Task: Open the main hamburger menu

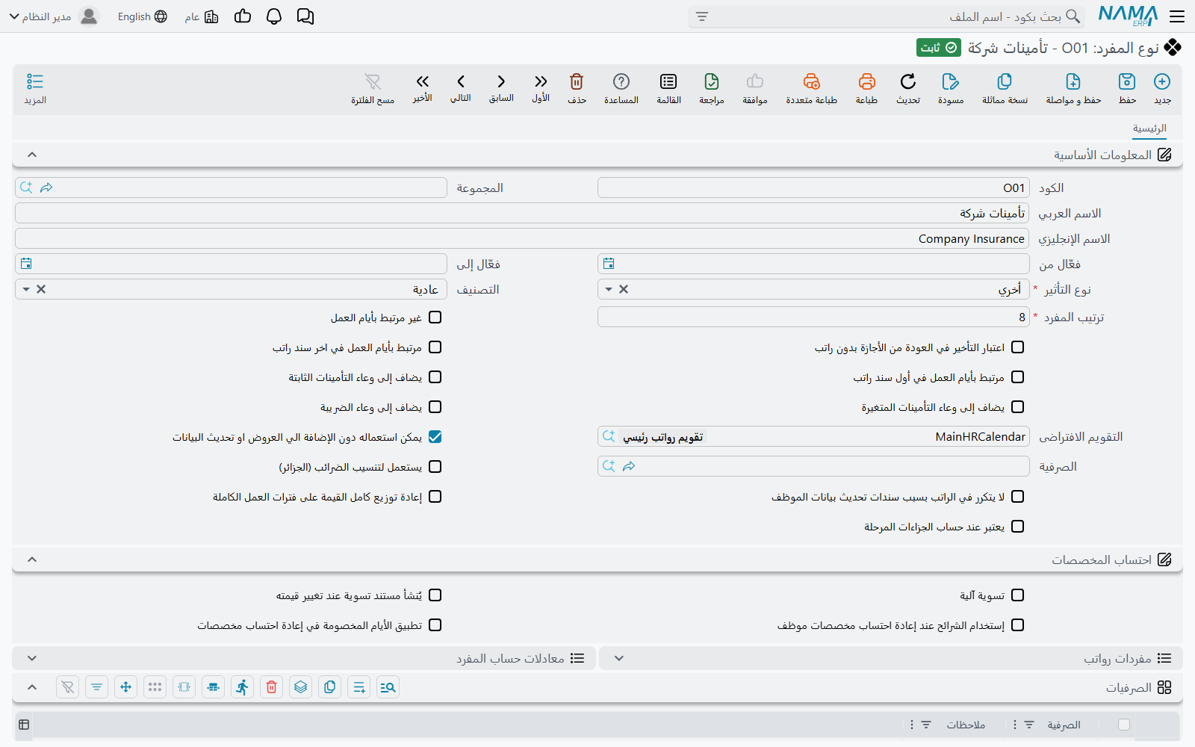Action: [1177, 16]
